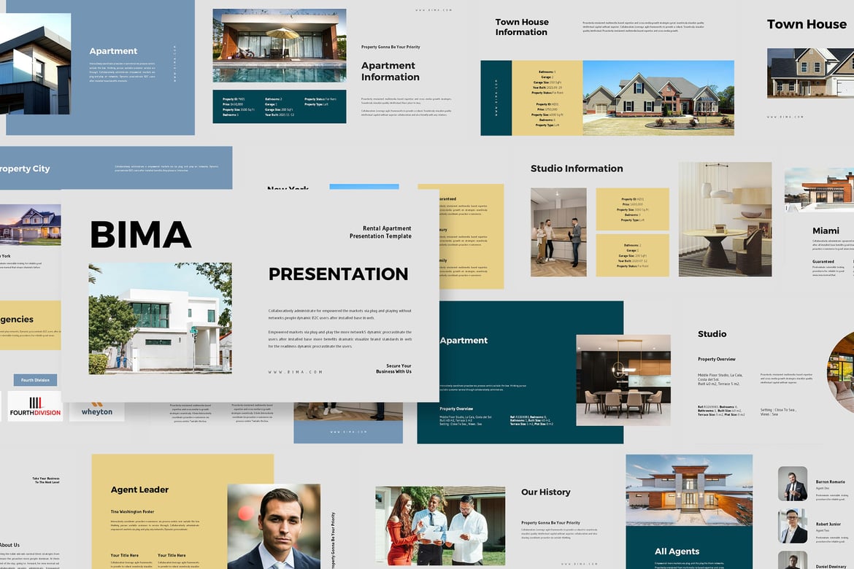Select the suburban town house photo
Screen dimensions: 854x569
[658, 98]
